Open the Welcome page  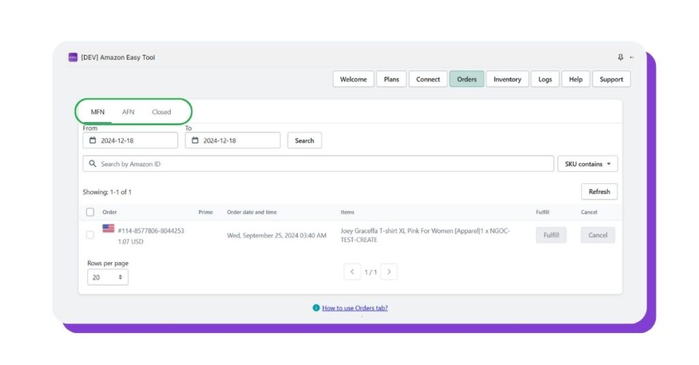click(353, 79)
